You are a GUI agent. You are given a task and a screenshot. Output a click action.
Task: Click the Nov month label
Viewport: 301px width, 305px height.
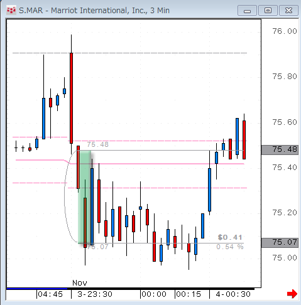point(80,283)
